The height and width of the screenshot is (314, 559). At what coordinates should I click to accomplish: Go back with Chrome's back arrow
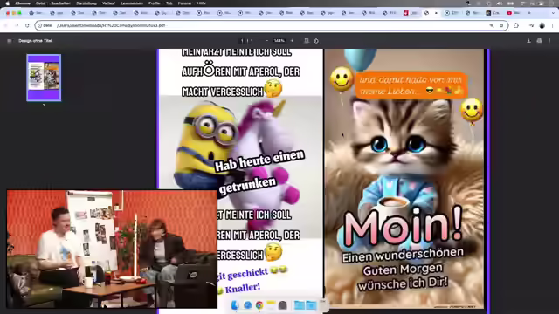(x=6, y=25)
